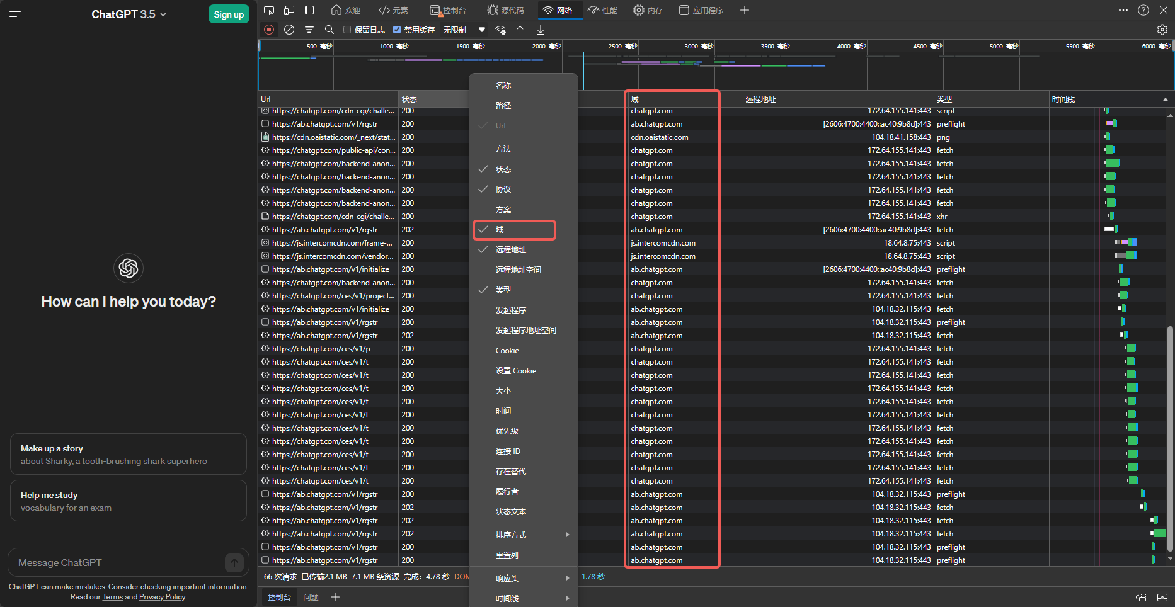Toggle the network filter icon
Image resolution: width=1175 pixels, height=607 pixels.
tap(309, 30)
